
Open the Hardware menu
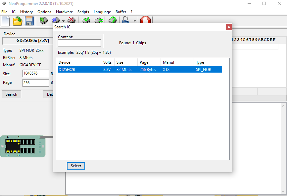64,12
